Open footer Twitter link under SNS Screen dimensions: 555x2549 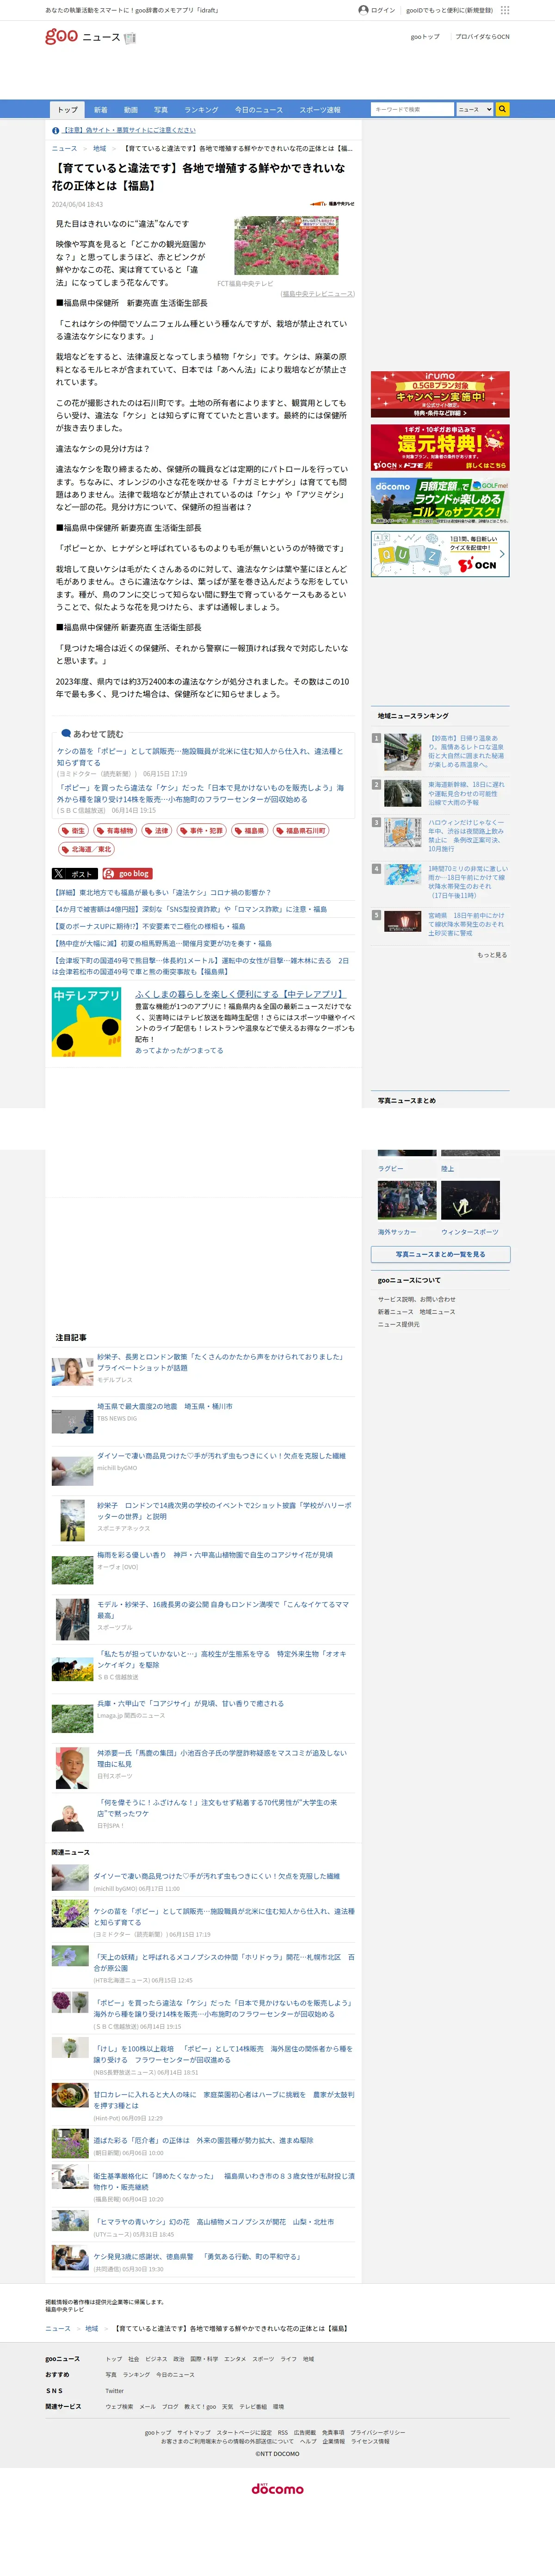point(115,2391)
